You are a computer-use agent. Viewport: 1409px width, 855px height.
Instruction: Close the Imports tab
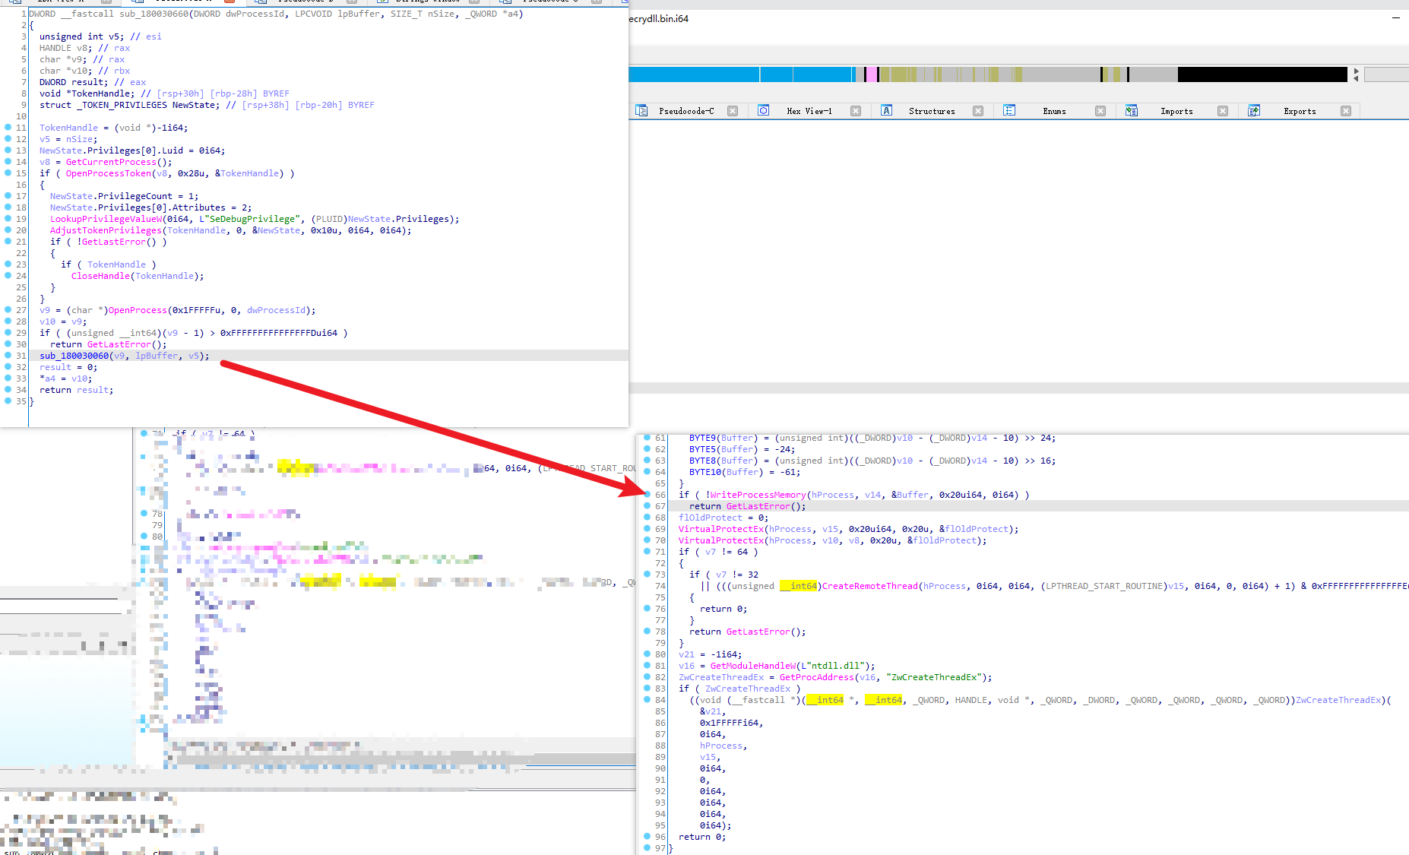1223,111
